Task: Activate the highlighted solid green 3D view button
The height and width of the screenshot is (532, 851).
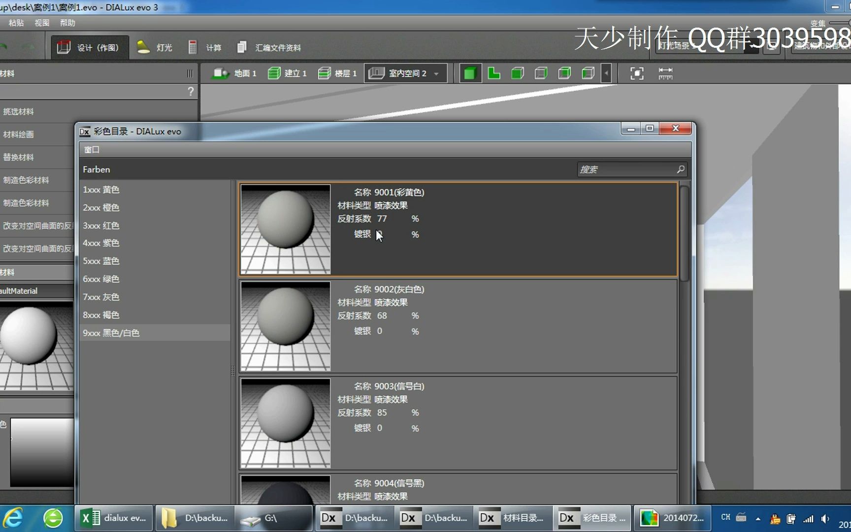Action: coord(470,73)
